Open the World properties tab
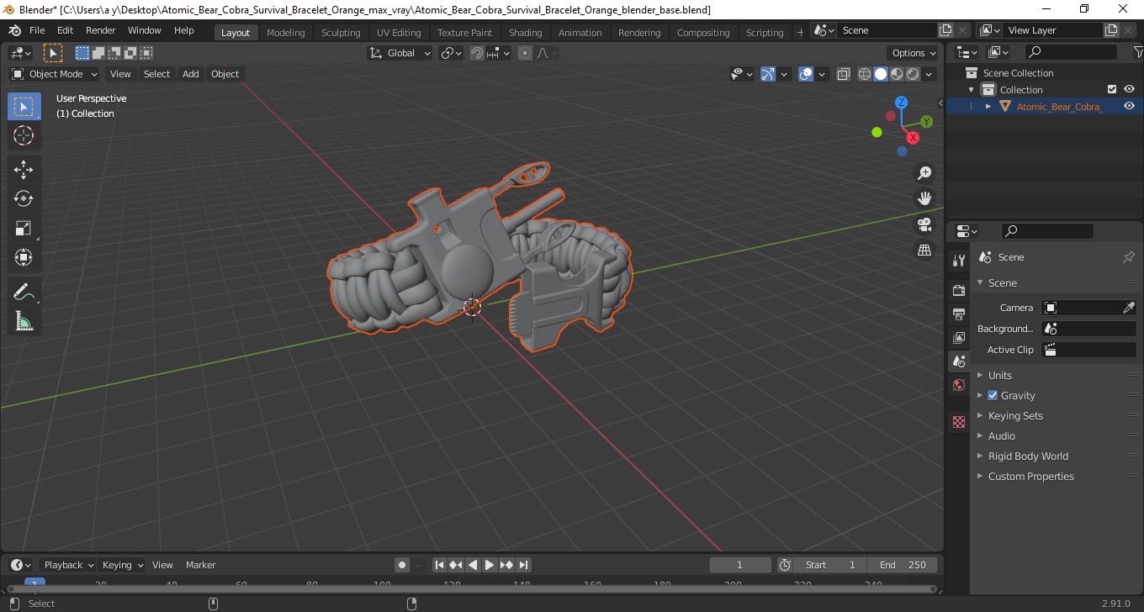This screenshot has height=612, width=1144. (x=959, y=385)
